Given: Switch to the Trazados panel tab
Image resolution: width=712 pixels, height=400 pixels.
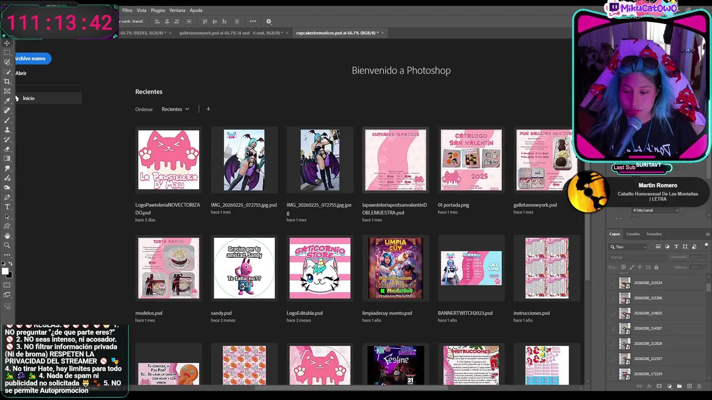Looking at the screenshot, I should coord(654,234).
